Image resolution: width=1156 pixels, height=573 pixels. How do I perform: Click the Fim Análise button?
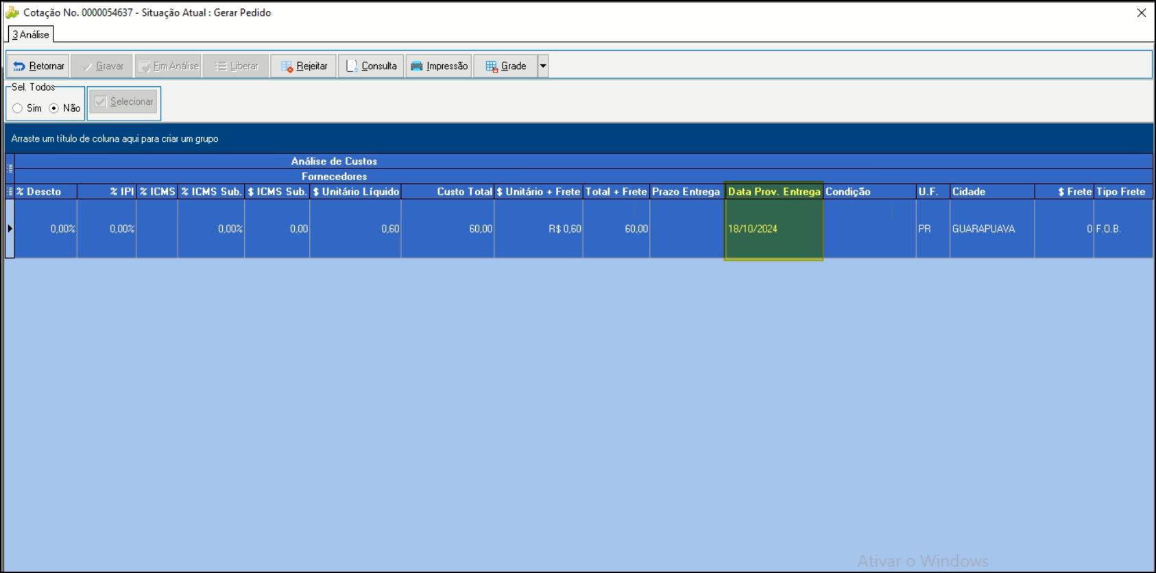pyautogui.click(x=169, y=66)
